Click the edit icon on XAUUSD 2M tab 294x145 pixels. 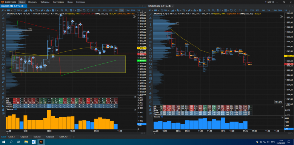click(x=169, y=6)
